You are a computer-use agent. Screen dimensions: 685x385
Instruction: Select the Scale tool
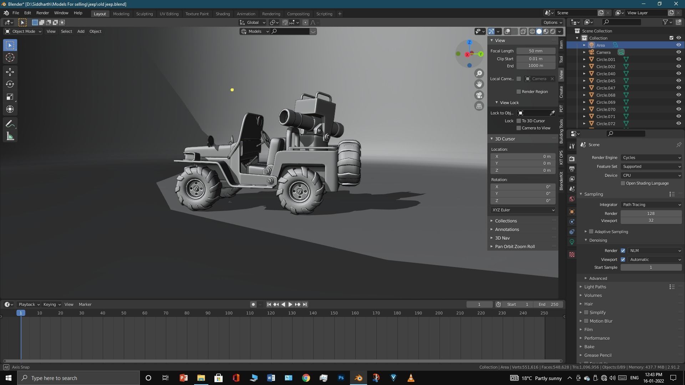(10, 97)
